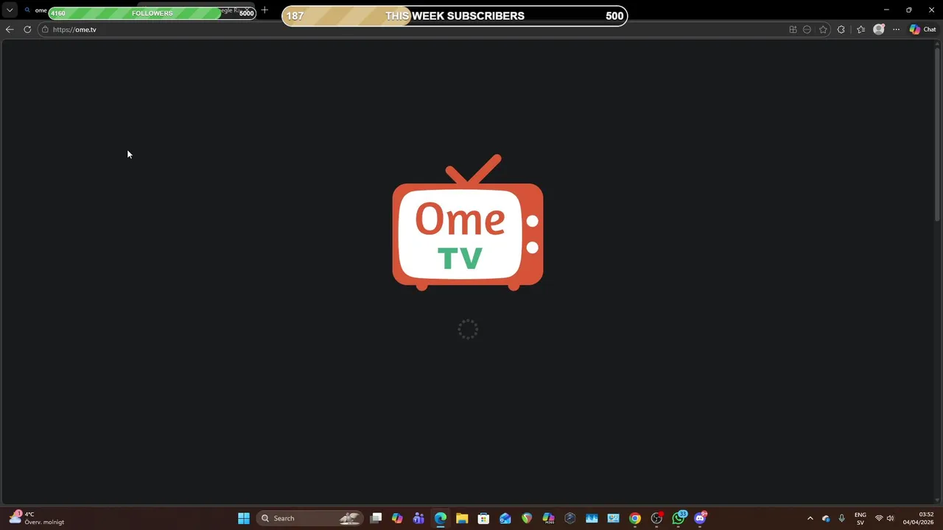This screenshot has width=943, height=530.
Task: Open Microsoft Store from taskbar
Action: tap(483, 518)
